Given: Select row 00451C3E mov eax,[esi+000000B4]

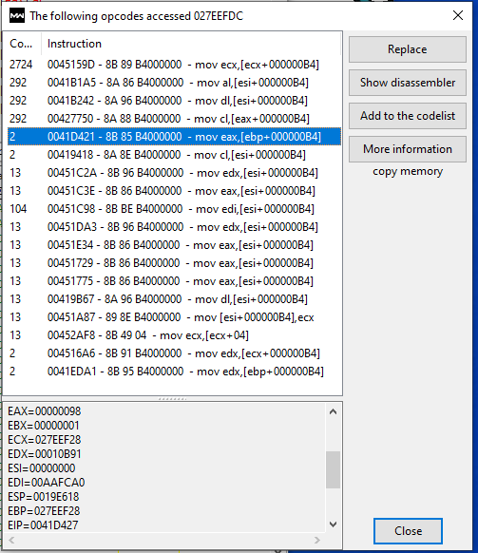Looking at the screenshot, I should point(174,191).
